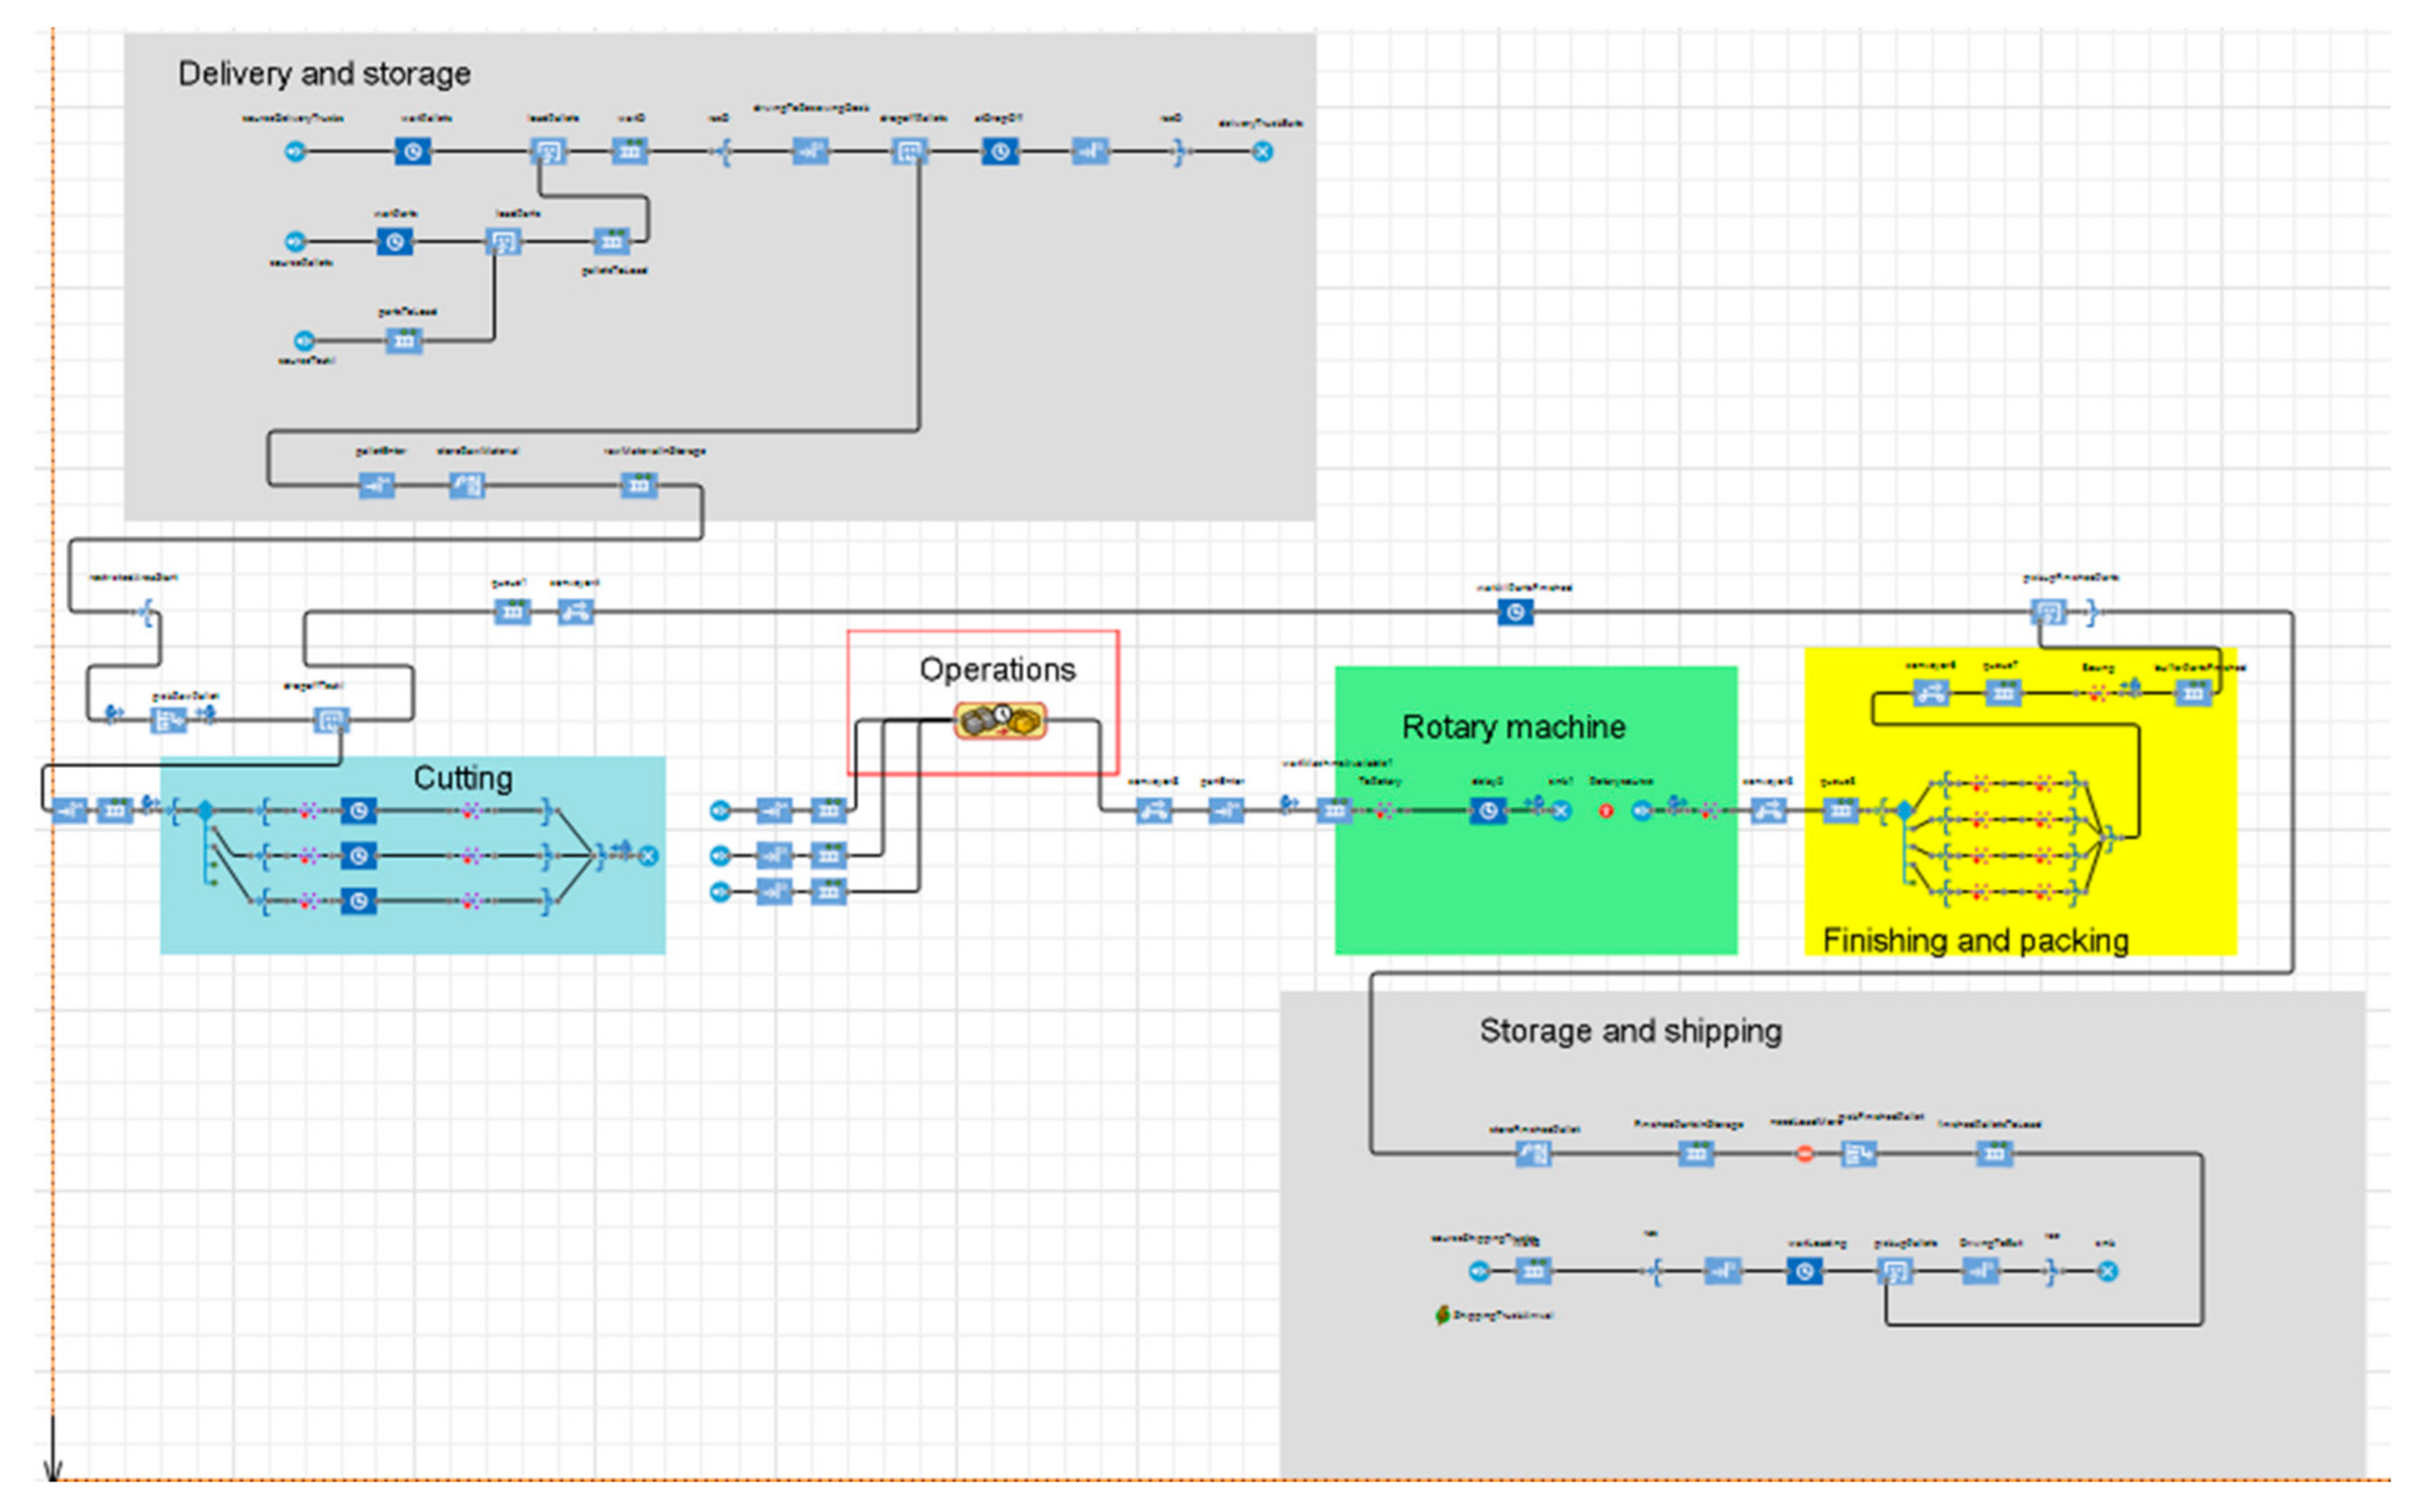
Task: Click the delay block in Rotary machine
Action: 1487,811
